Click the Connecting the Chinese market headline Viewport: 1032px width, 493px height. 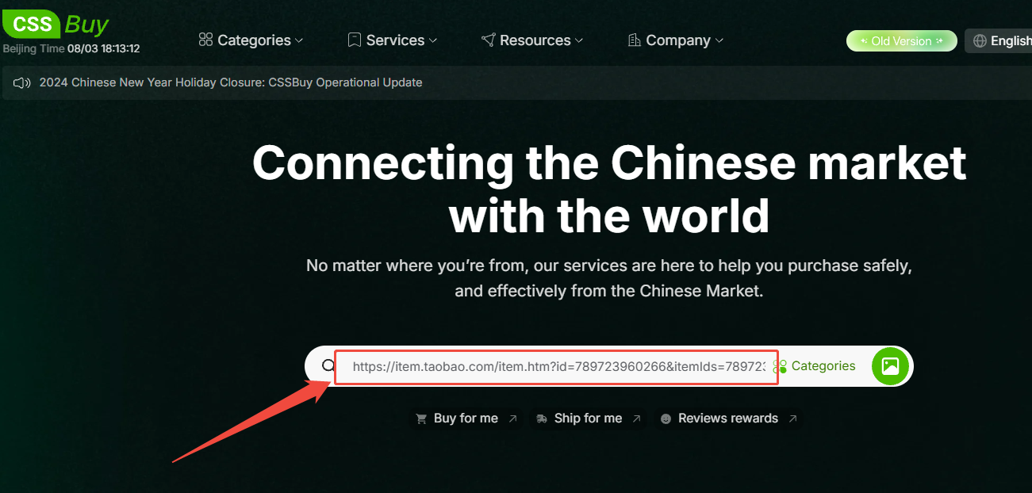(x=609, y=189)
